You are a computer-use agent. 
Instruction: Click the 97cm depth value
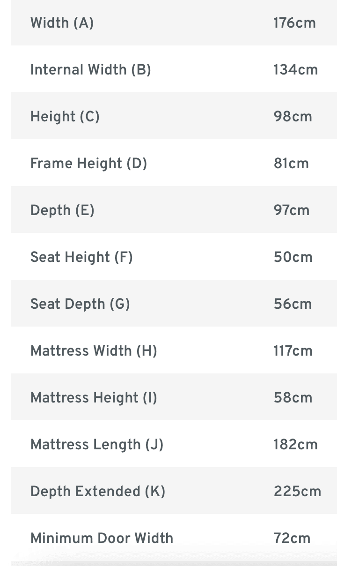(292, 210)
